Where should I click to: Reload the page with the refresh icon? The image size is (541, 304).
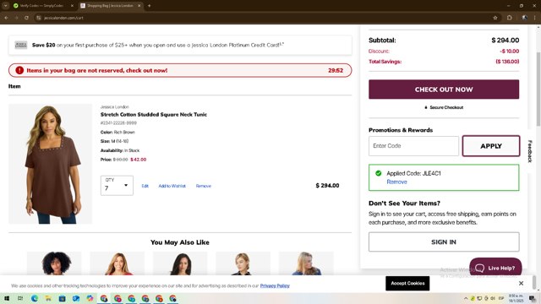26,18
